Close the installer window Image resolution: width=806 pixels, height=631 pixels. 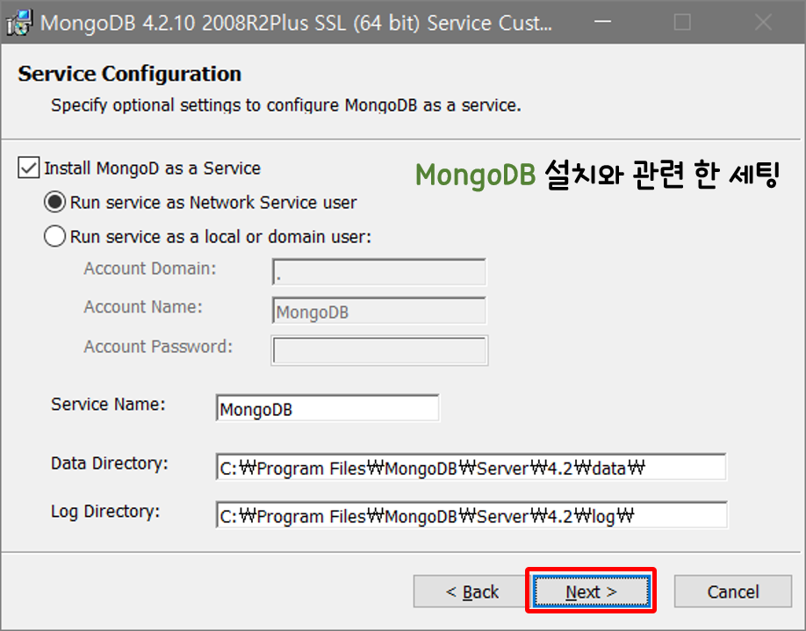(763, 22)
